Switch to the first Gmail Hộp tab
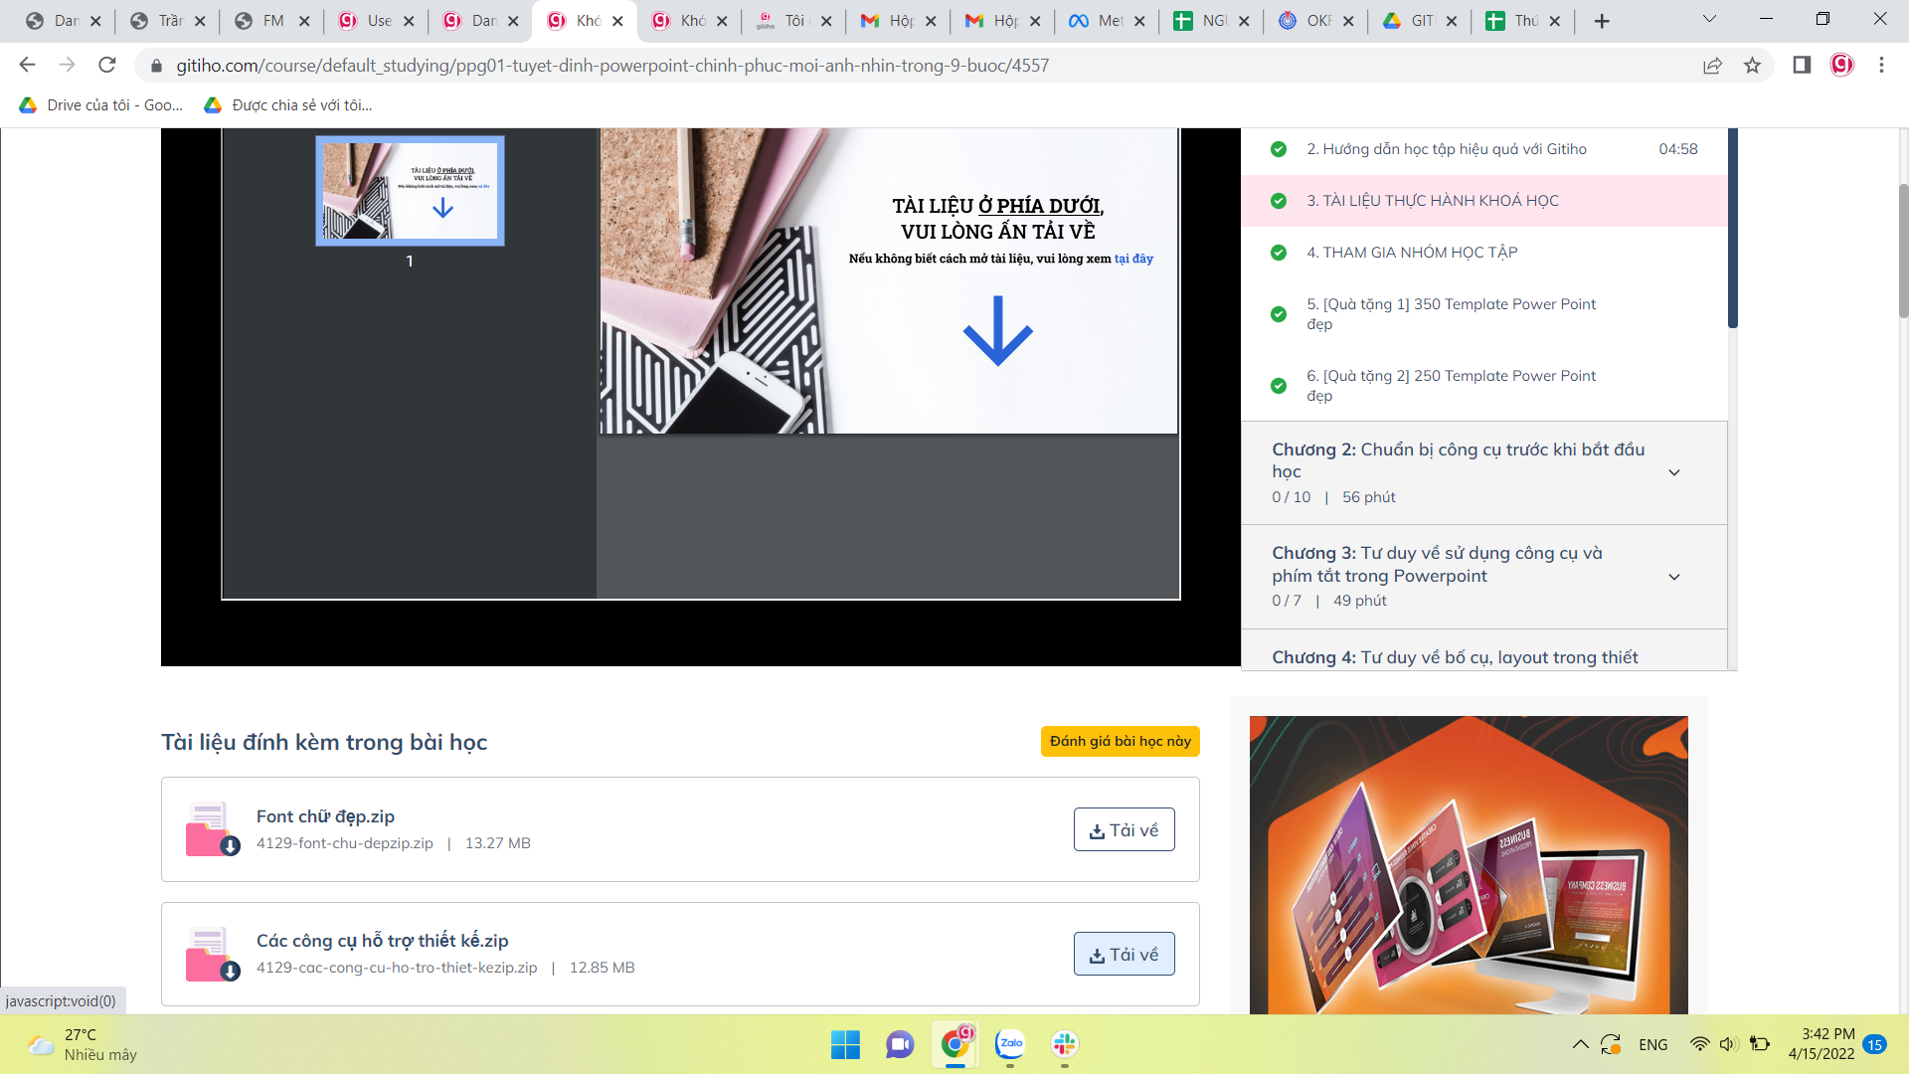Screen dimensions: 1909x1074 (x=898, y=21)
